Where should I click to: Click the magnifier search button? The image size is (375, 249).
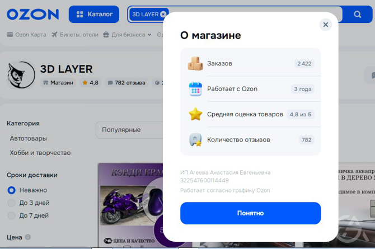click(x=357, y=15)
